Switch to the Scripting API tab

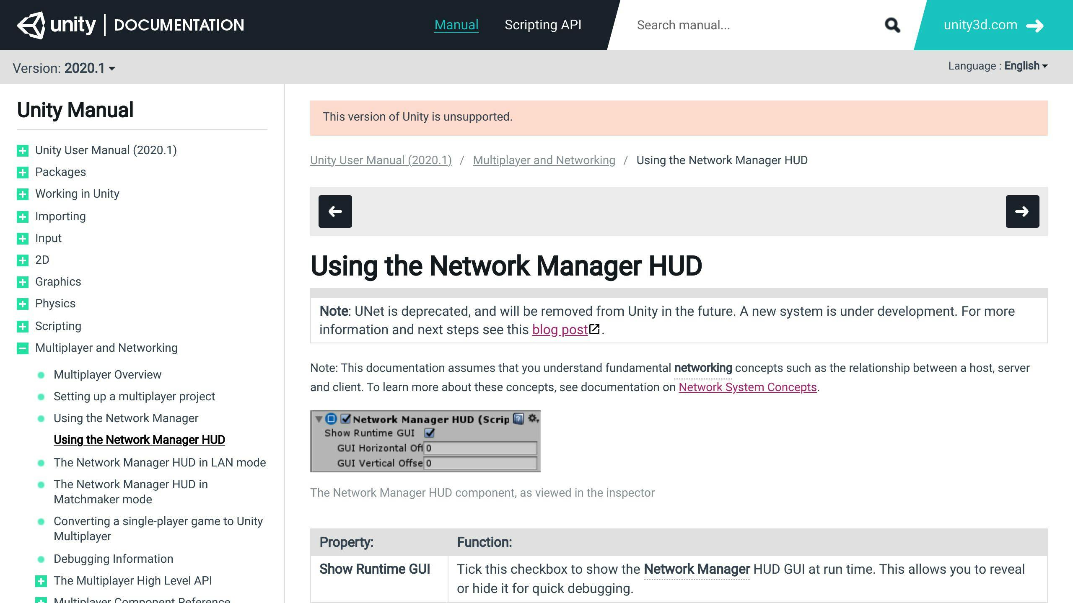(543, 25)
